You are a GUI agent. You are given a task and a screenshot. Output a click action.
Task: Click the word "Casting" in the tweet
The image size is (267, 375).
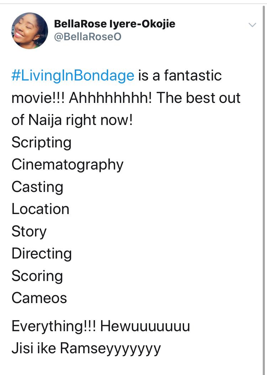pyautogui.click(x=37, y=187)
